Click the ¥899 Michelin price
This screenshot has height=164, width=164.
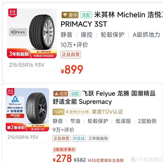click(72, 70)
